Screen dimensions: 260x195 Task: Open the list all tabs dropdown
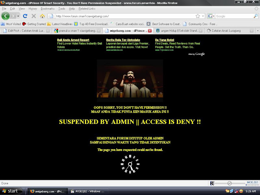coord(258,31)
